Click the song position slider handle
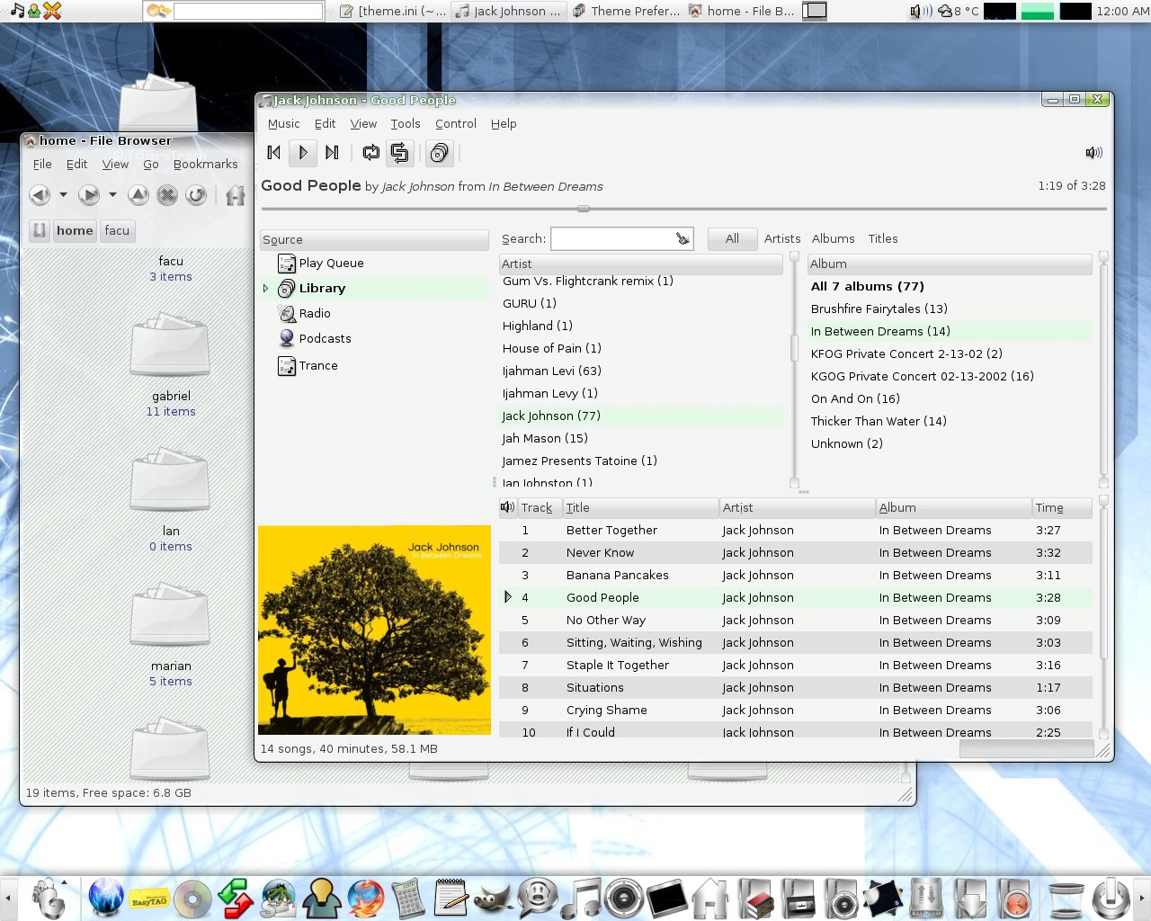The image size is (1151, 921). (x=584, y=209)
